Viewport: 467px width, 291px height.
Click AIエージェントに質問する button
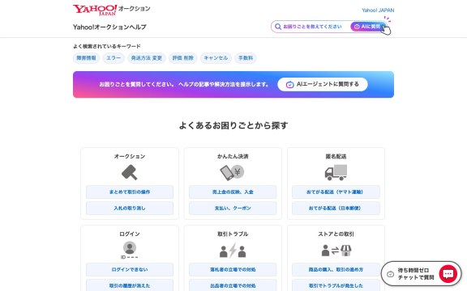pos(323,84)
